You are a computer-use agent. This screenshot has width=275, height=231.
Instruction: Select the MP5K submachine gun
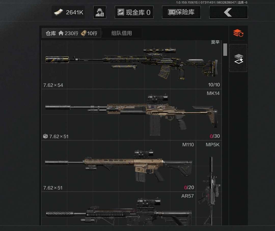pos(209,183)
